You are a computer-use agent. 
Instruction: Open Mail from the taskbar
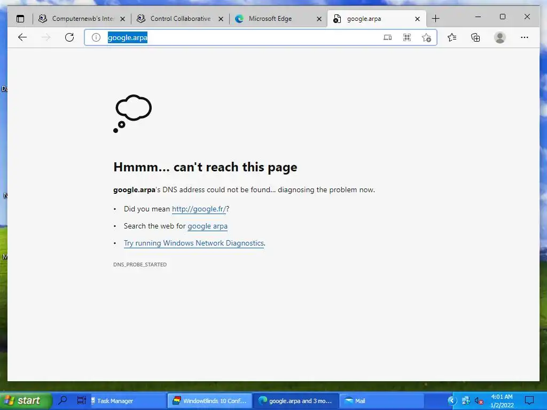[x=381, y=400]
